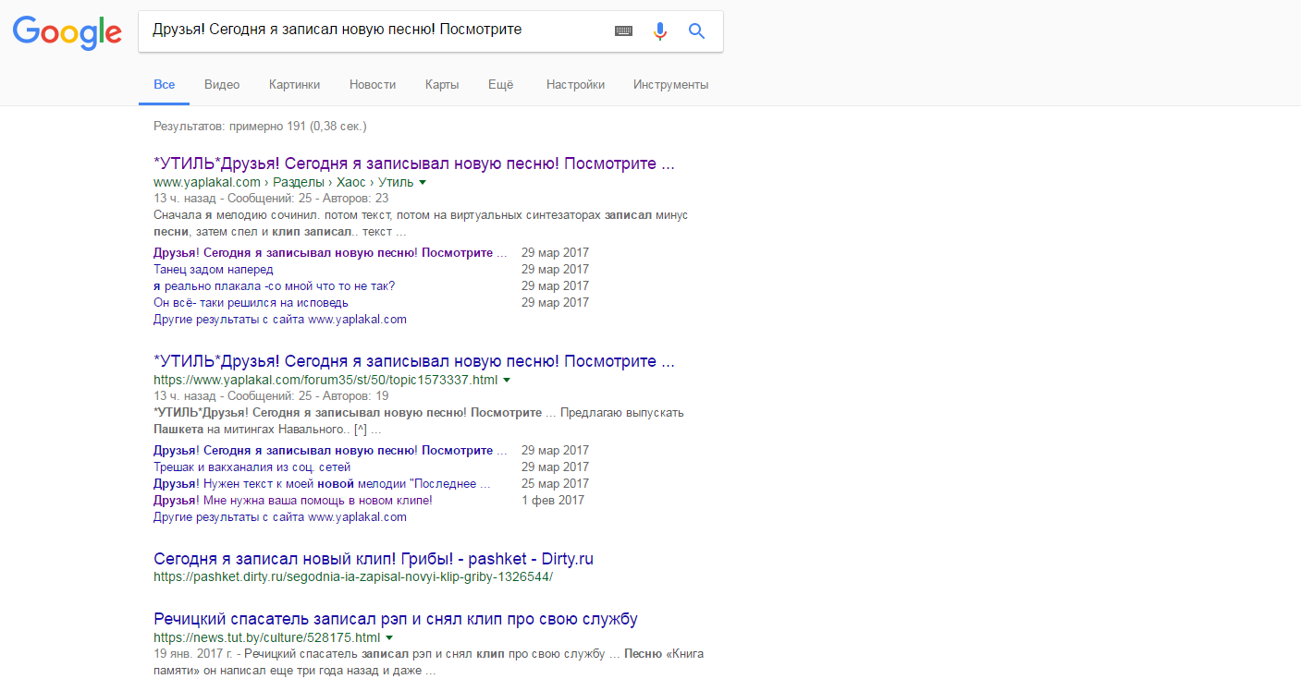Open the on-screen keyboard icon

(x=624, y=30)
